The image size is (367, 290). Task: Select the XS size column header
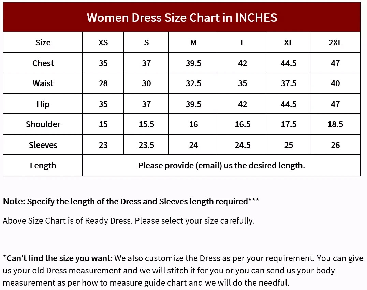pos(103,43)
